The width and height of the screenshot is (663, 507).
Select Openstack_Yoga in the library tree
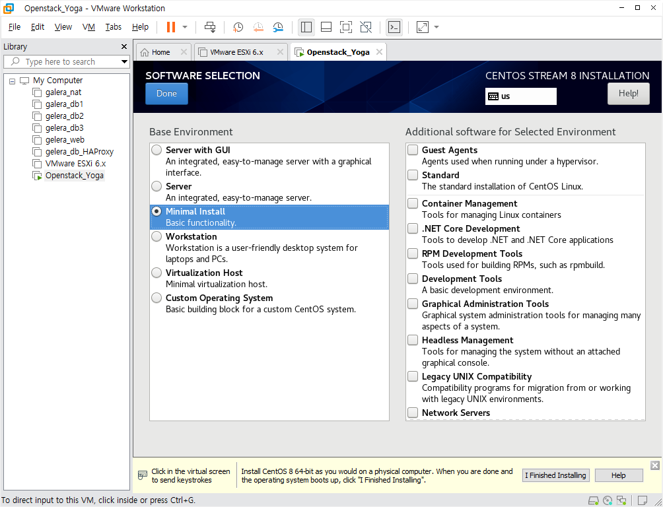coord(74,175)
